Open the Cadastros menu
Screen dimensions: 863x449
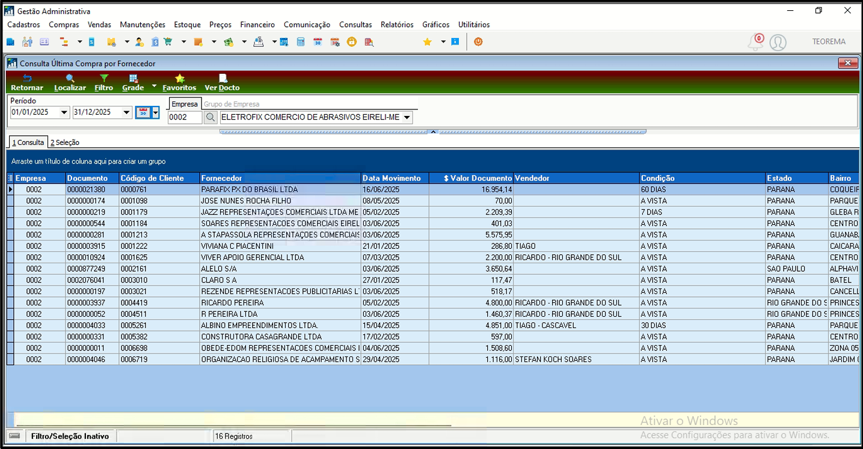tap(23, 25)
